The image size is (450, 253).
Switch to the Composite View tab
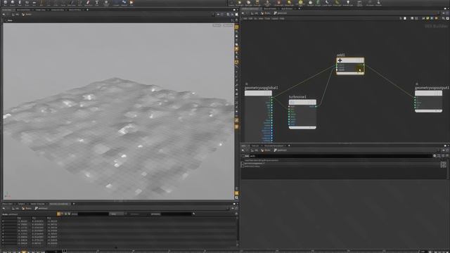pos(58,9)
